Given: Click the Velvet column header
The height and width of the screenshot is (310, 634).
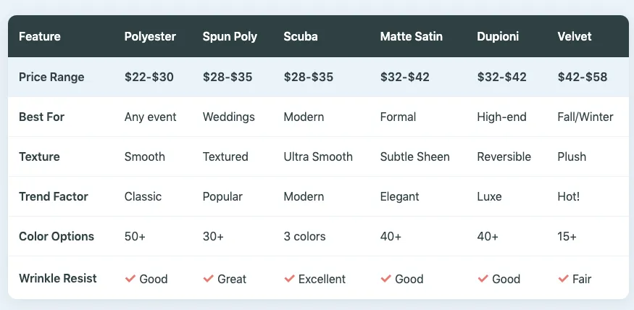Looking at the screenshot, I should [575, 36].
